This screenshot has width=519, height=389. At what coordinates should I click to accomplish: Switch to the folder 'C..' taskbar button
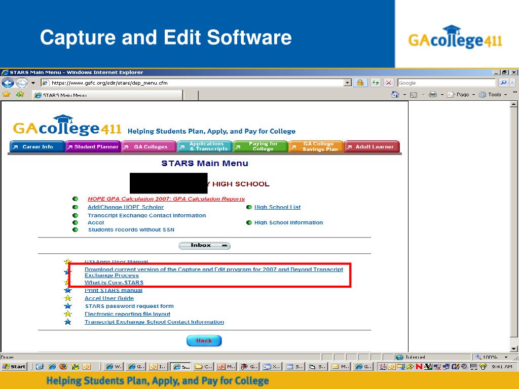pyautogui.click(x=204, y=367)
